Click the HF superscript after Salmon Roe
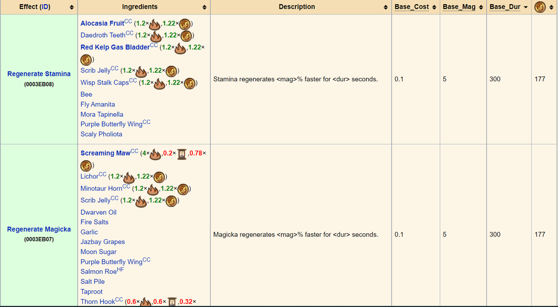 click(120, 269)
